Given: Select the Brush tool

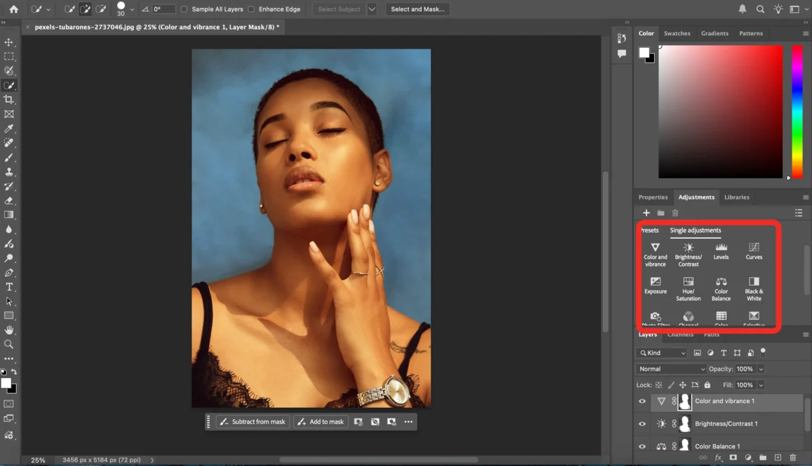Looking at the screenshot, I should pos(9,158).
